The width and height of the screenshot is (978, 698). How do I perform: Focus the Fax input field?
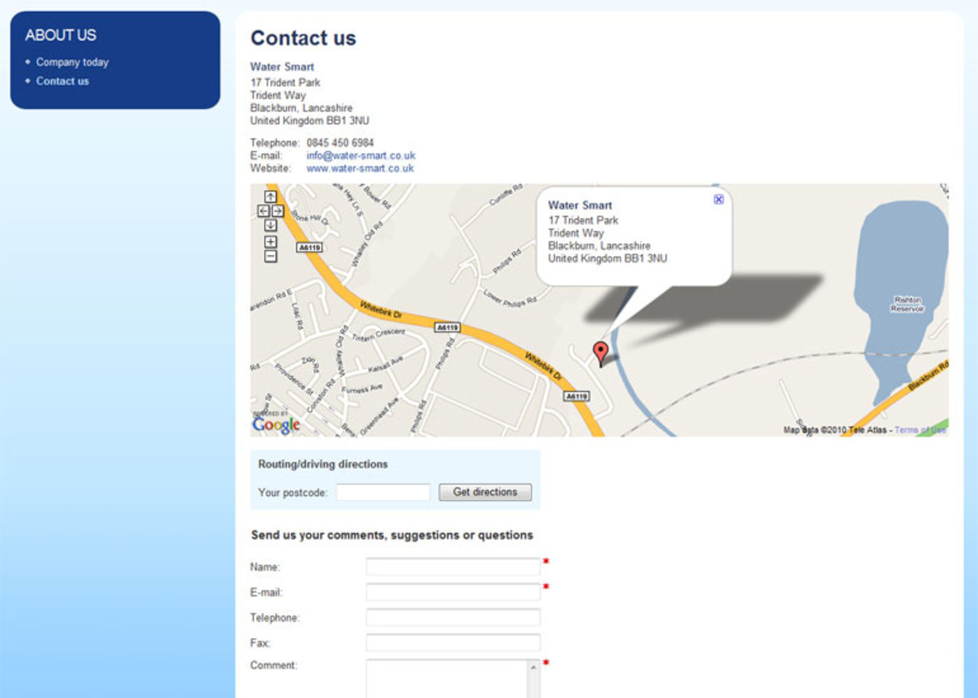[453, 643]
